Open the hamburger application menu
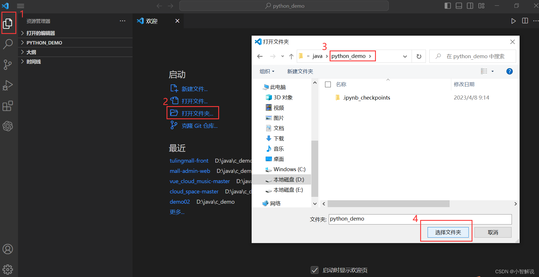 point(21,6)
